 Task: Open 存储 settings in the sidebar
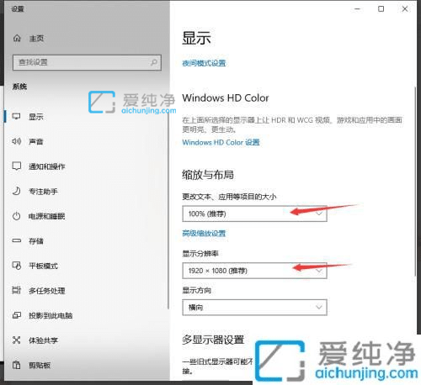click(x=36, y=241)
